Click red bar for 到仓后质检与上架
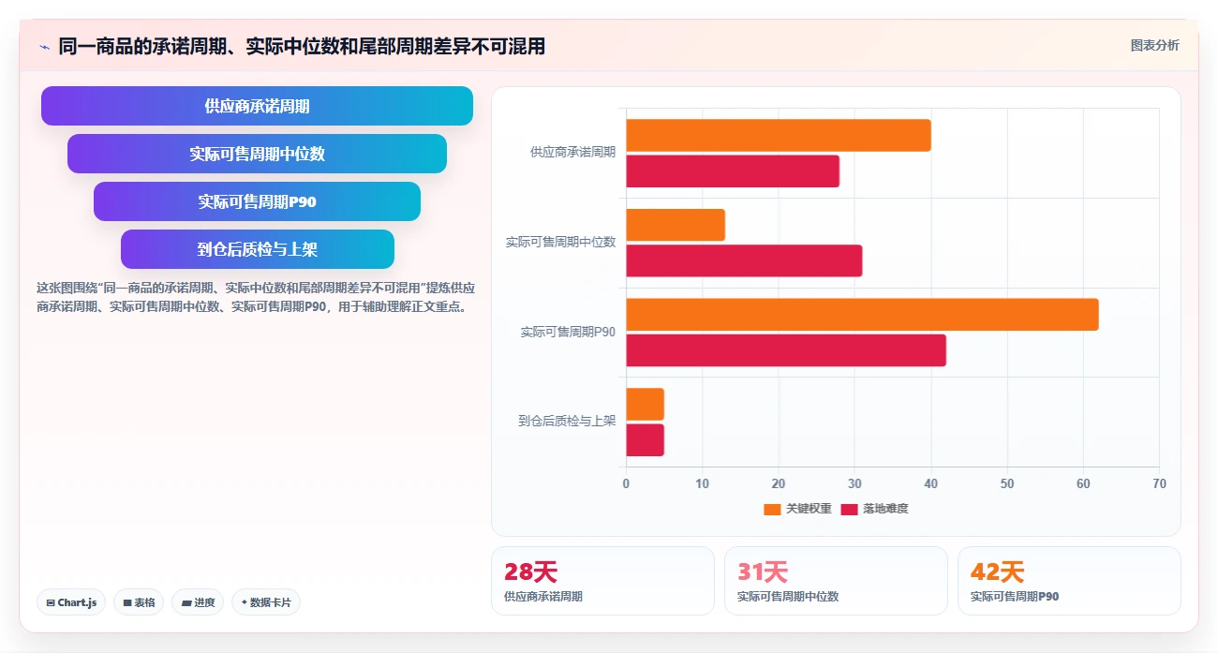This screenshot has width=1218, height=653. click(645, 440)
